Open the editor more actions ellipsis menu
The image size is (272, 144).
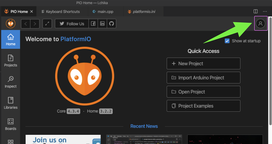click(x=265, y=11)
